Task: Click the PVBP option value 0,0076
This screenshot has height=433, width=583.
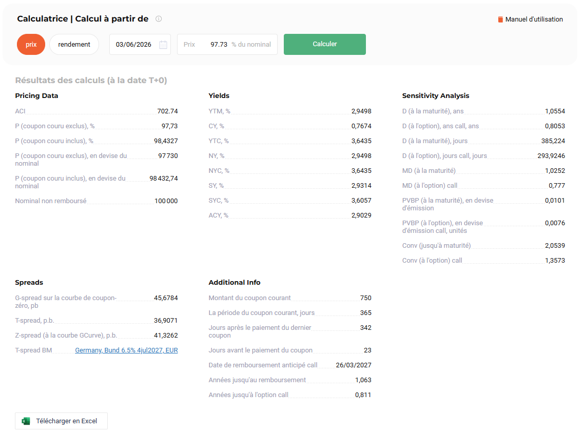Action: click(x=555, y=223)
